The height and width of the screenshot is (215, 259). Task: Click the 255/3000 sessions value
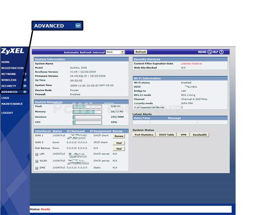click(117, 117)
